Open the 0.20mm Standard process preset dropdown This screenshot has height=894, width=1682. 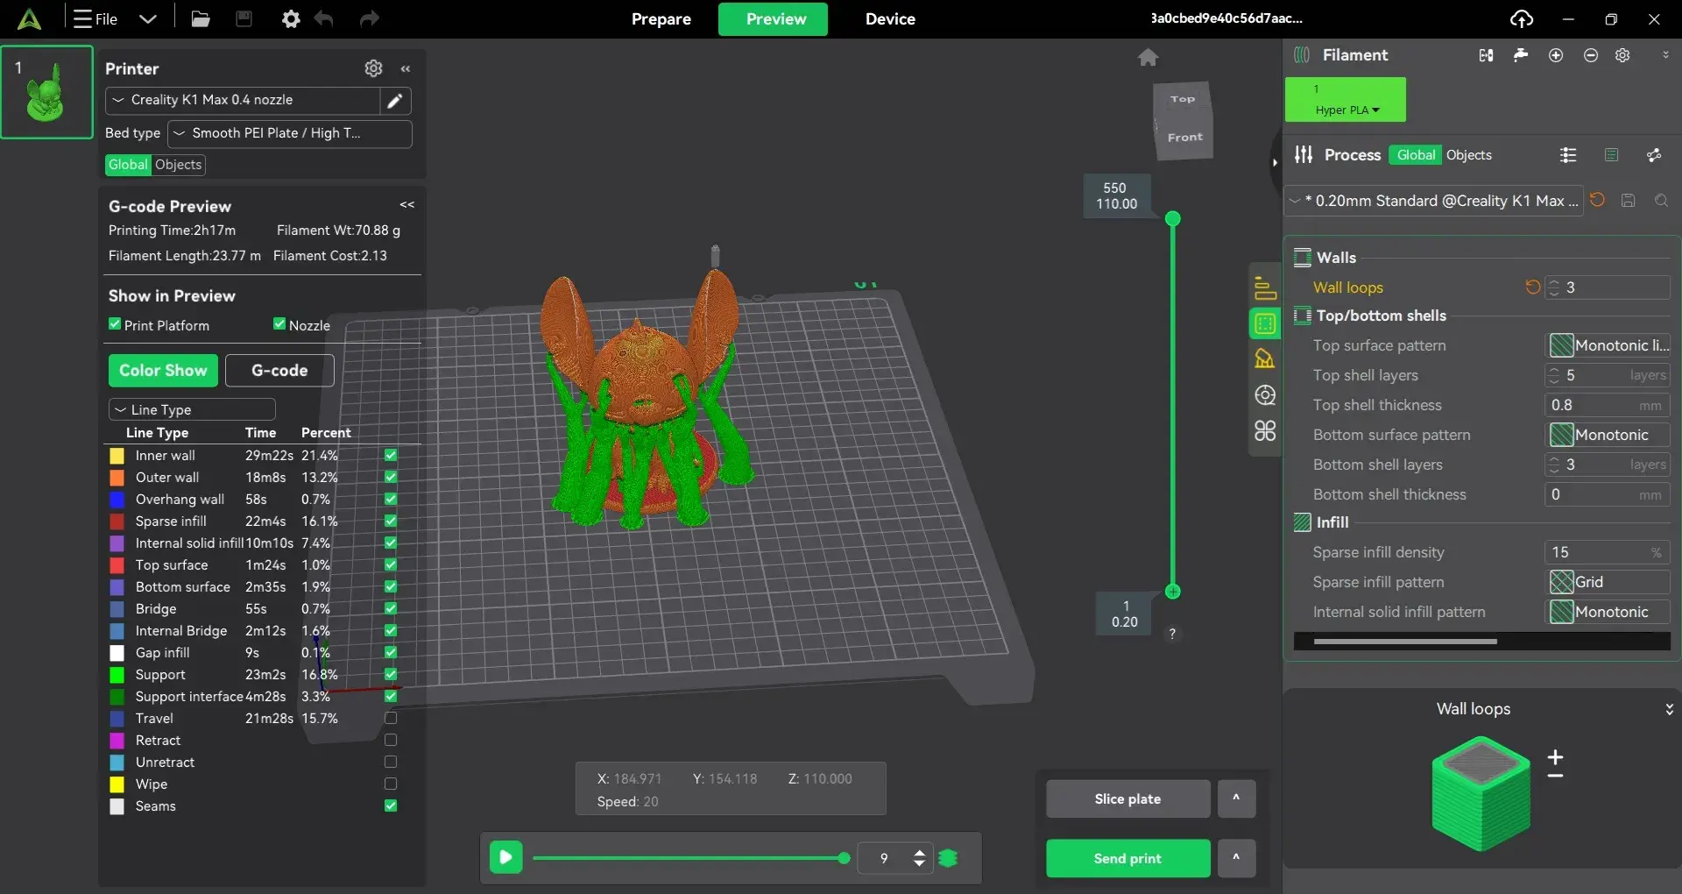pos(1434,201)
